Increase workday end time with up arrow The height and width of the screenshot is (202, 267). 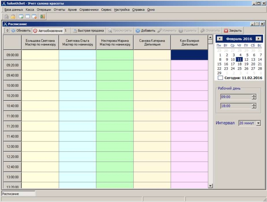click(254, 105)
